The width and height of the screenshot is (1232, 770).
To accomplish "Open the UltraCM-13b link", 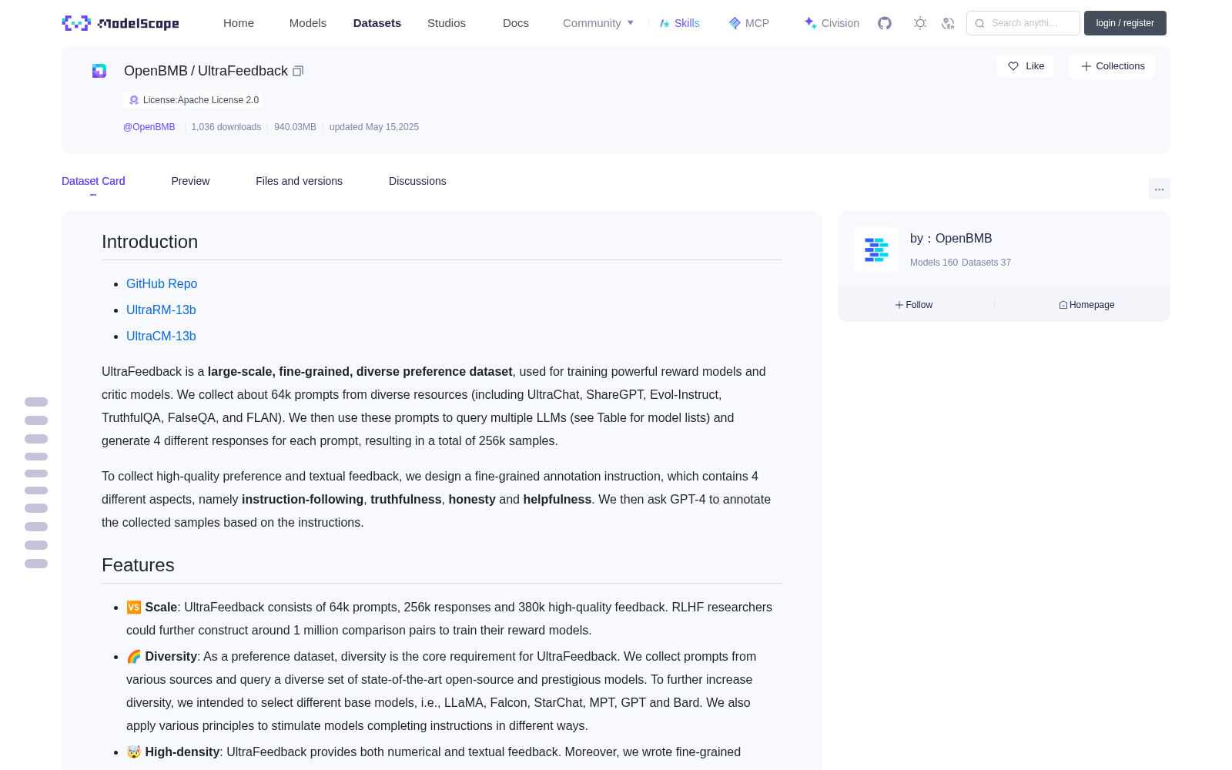I will pos(161,336).
